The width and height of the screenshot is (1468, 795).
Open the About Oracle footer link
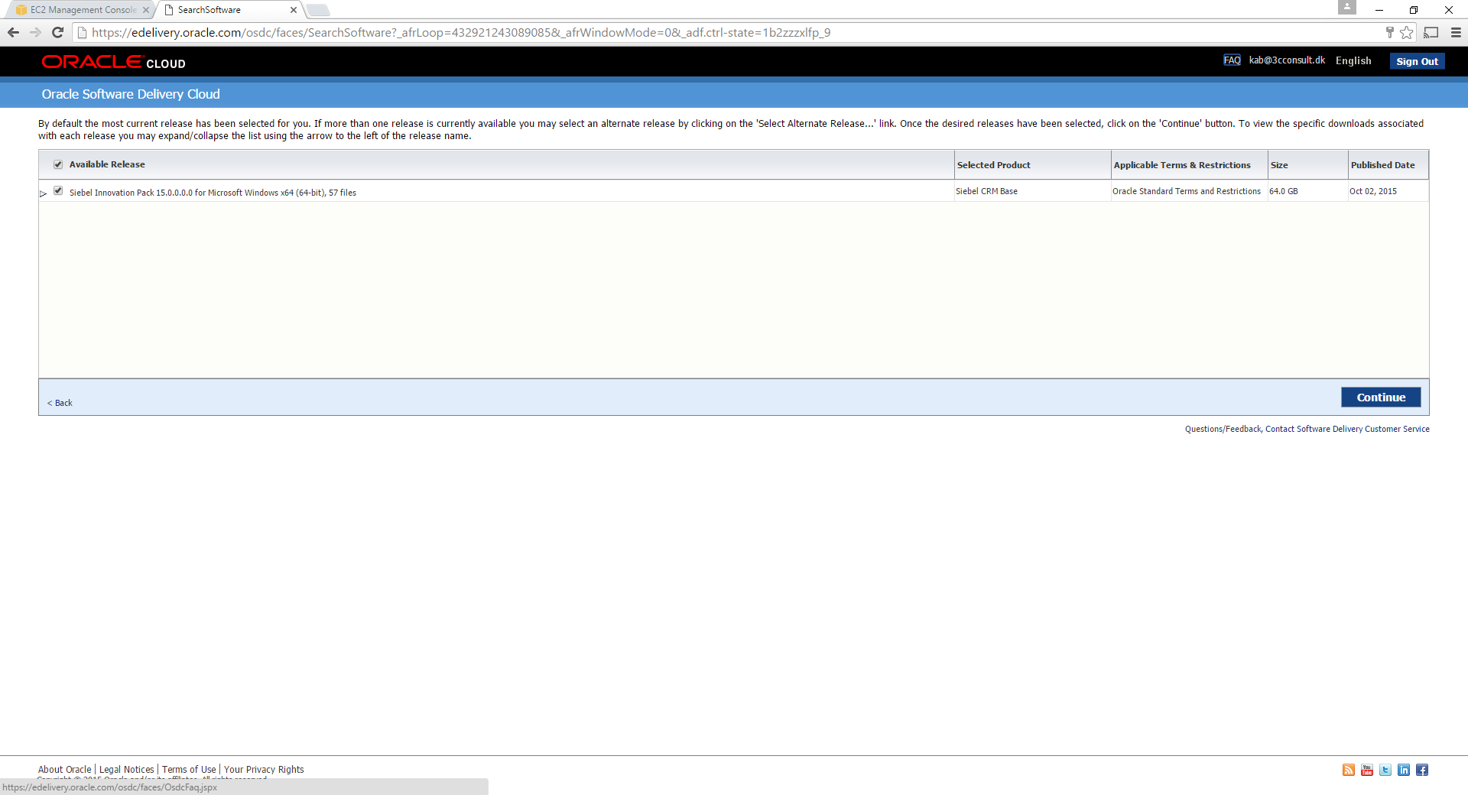(x=64, y=770)
